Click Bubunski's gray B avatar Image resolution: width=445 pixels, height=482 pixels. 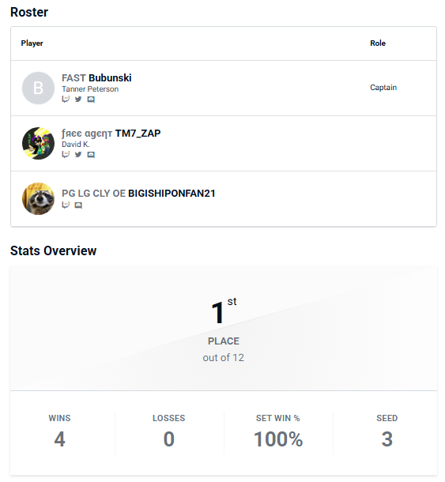click(38, 88)
